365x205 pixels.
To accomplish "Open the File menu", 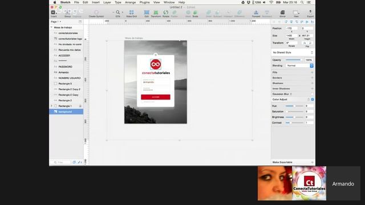I will pyautogui.click(x=76, y=2).
